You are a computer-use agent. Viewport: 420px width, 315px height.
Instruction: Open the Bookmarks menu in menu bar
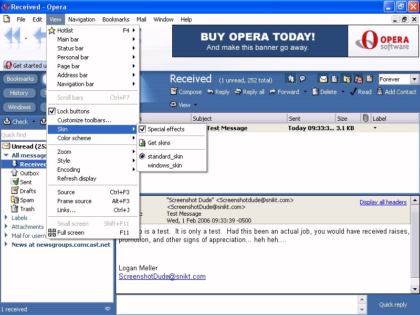pyautogui.click(x=115, y=19)
